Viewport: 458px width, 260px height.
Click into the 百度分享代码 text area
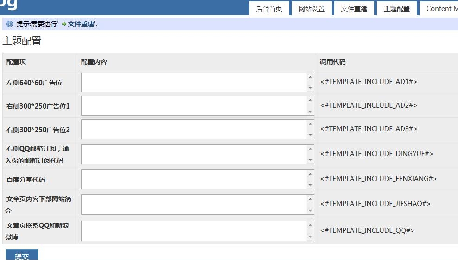[x=197, y=179]
